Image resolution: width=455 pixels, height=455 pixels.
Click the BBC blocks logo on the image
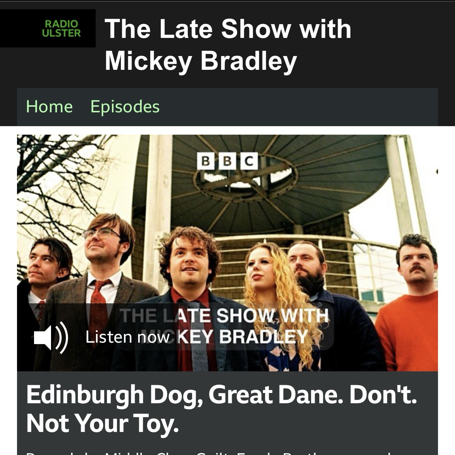[227, 162]
